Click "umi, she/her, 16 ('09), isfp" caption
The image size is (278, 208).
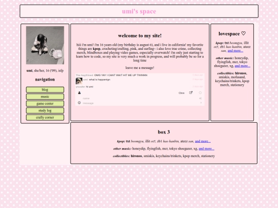tap(45, 70)
